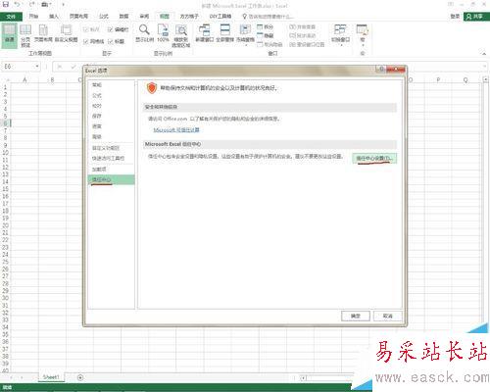The height and width of the screenshot is (392, 490).
Task: Select Language (语言) category in options
Action: [111, 126]
